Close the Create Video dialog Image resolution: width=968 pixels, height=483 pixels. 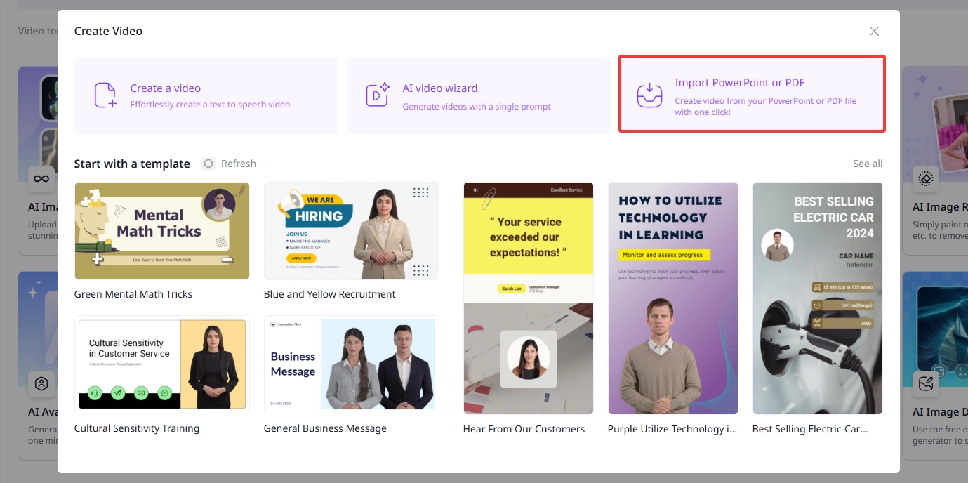pyautogui.click(x=874, y=32)
